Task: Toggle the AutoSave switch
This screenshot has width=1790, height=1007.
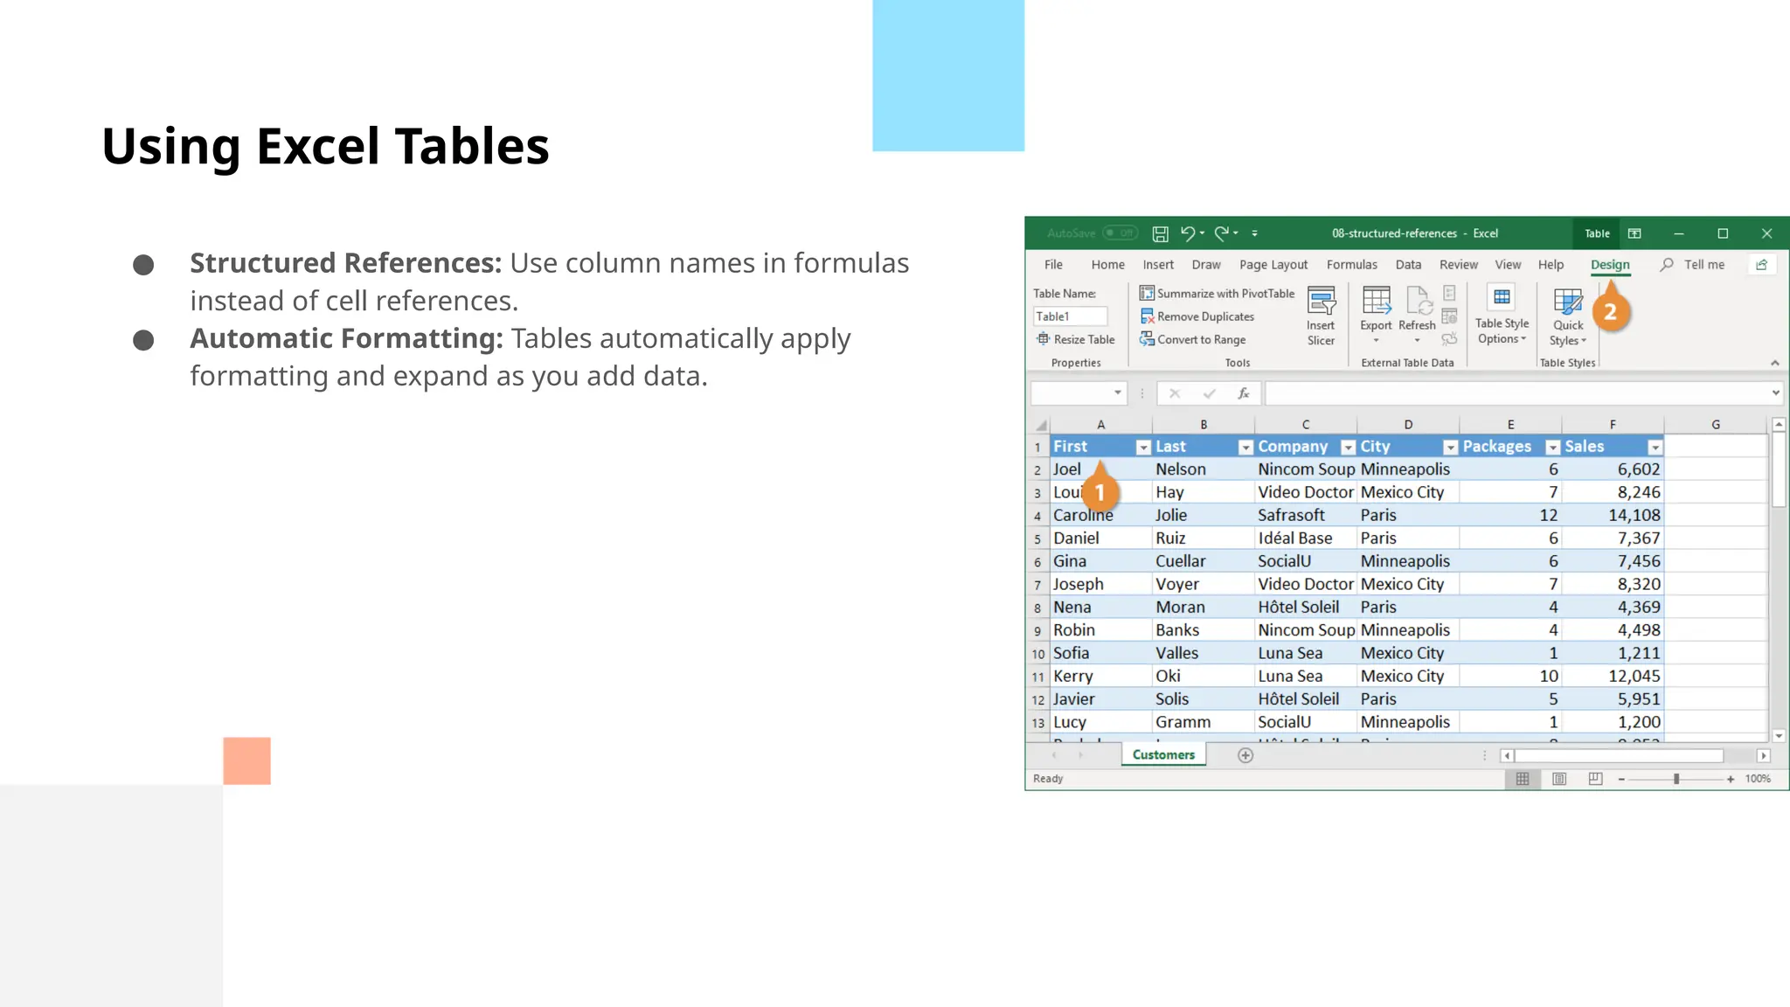Action: coord(1120,233)
